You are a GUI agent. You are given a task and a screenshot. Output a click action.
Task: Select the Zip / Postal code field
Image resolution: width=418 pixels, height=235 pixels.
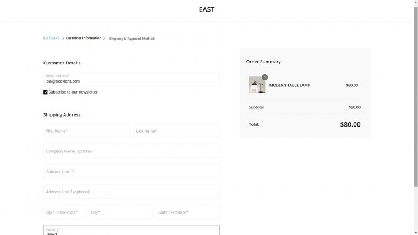[64, 212]
